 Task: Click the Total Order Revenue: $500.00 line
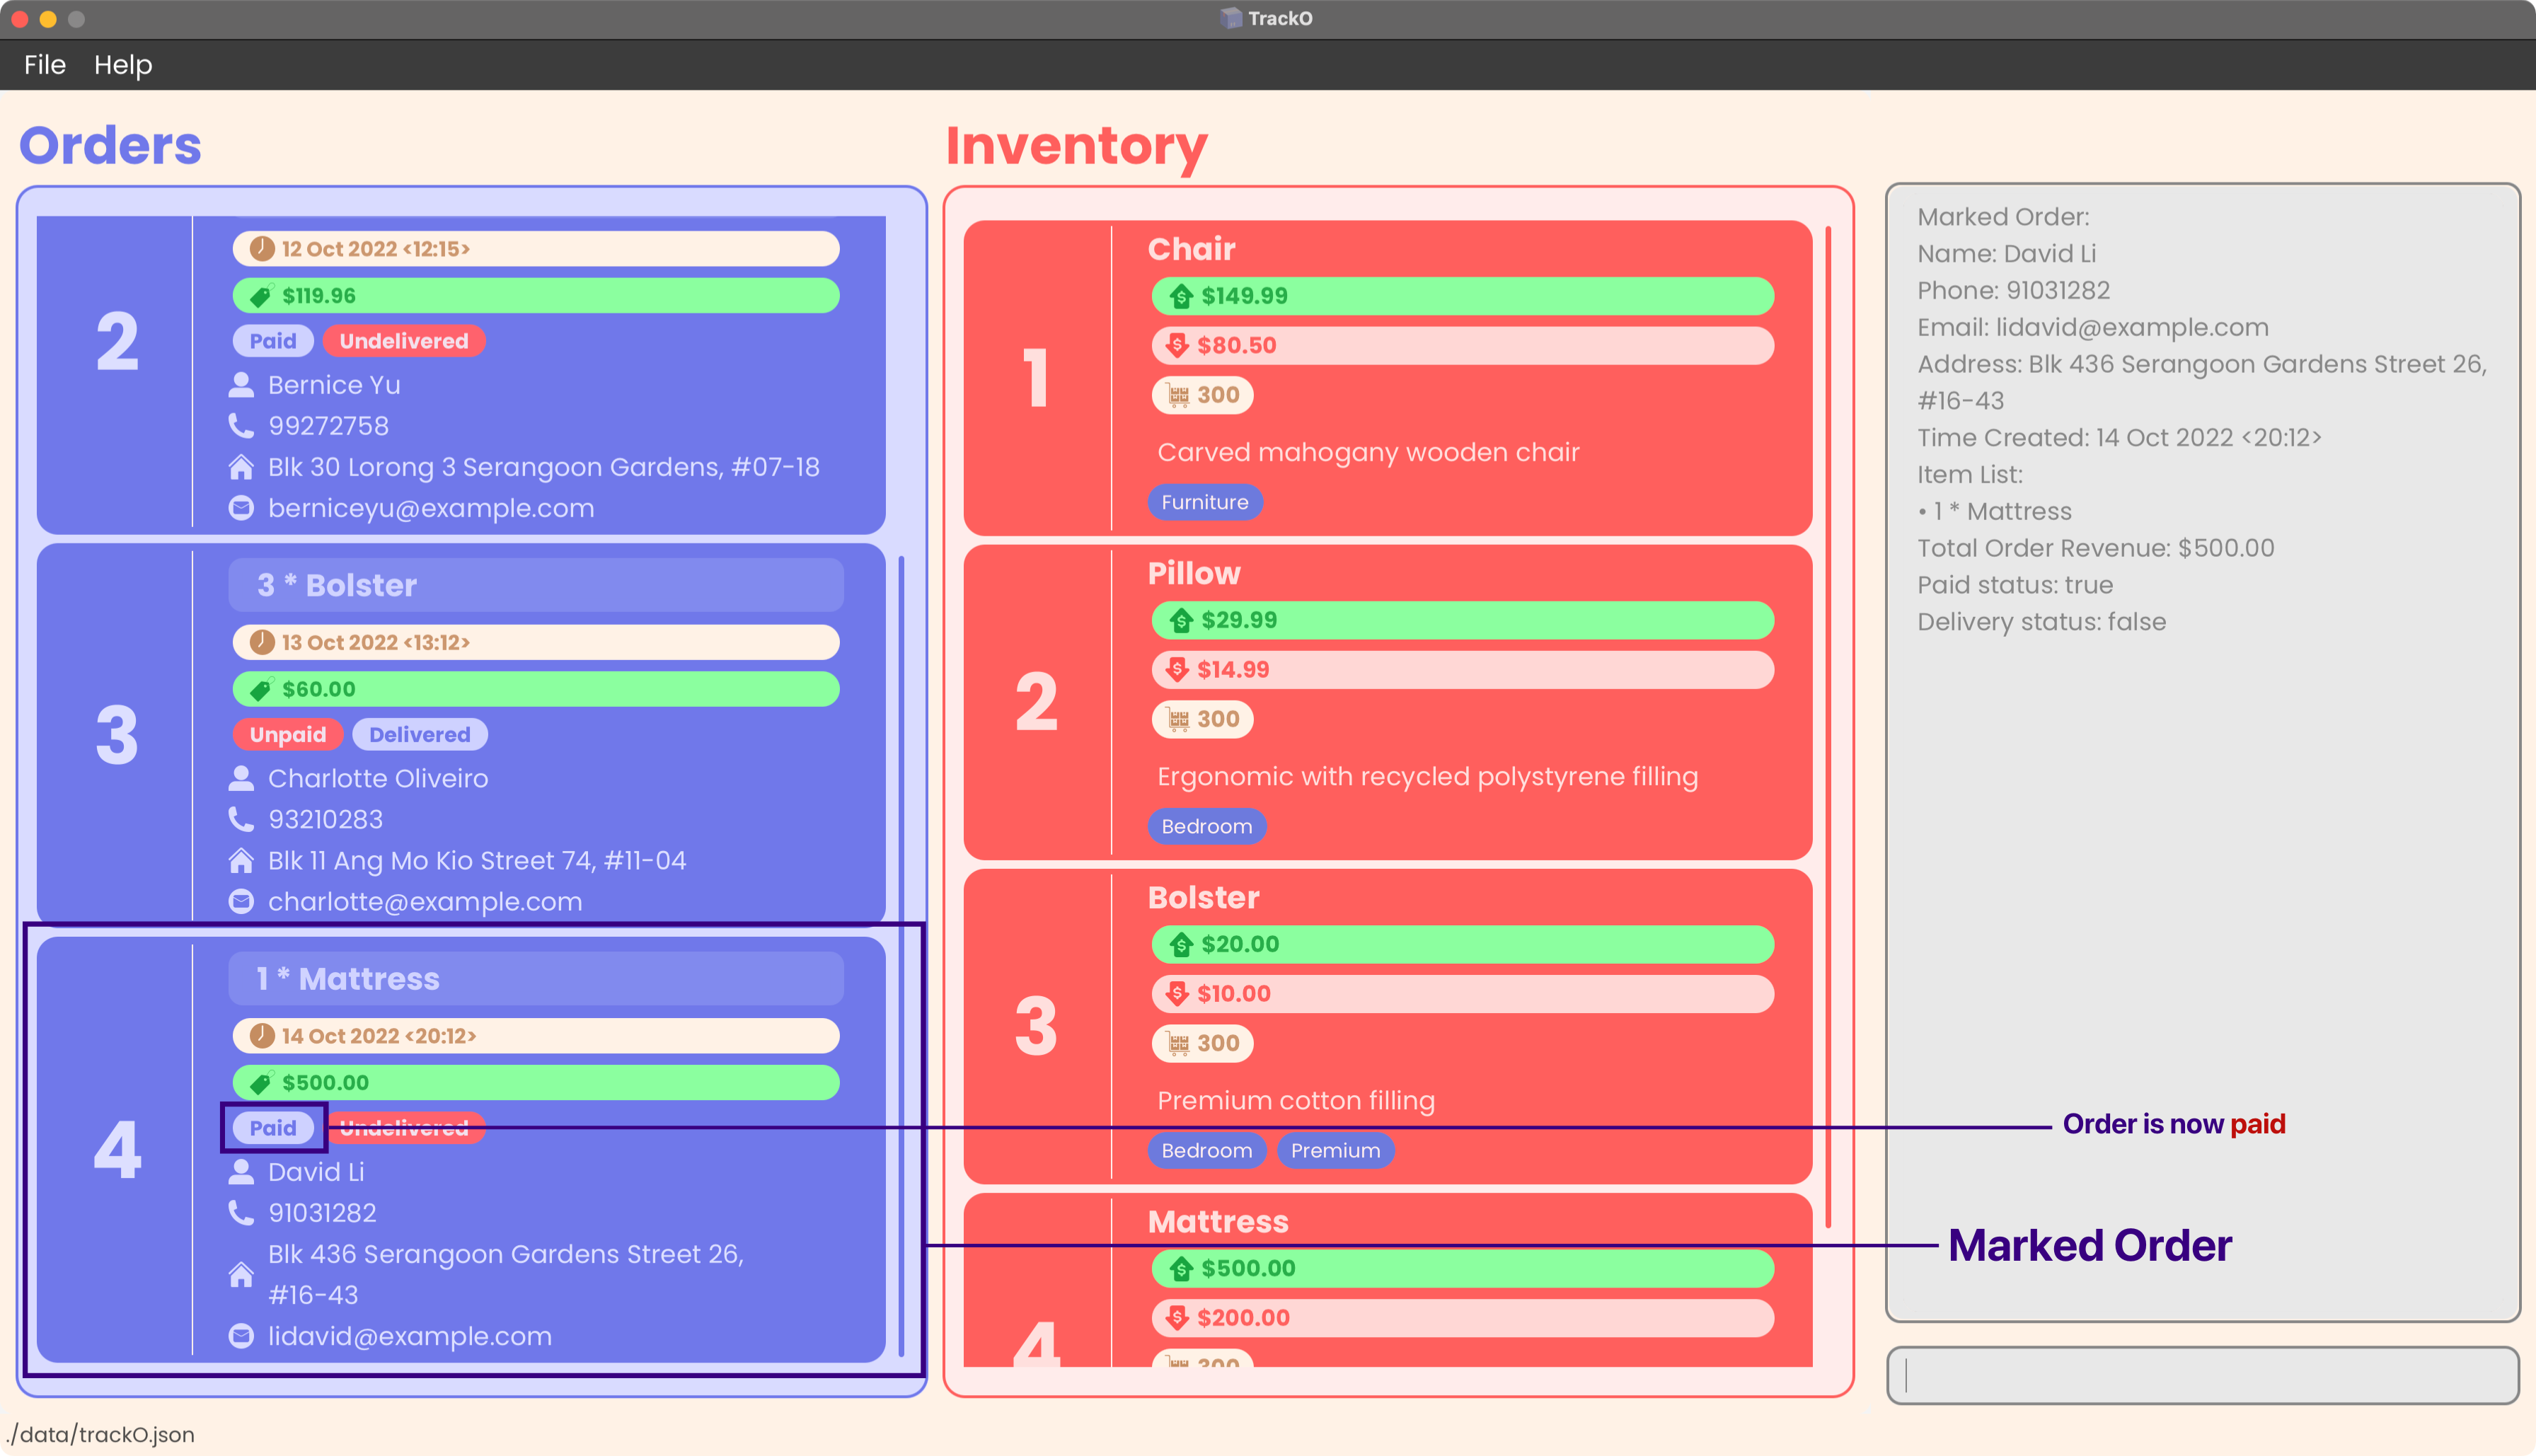tap(2095, 548)
